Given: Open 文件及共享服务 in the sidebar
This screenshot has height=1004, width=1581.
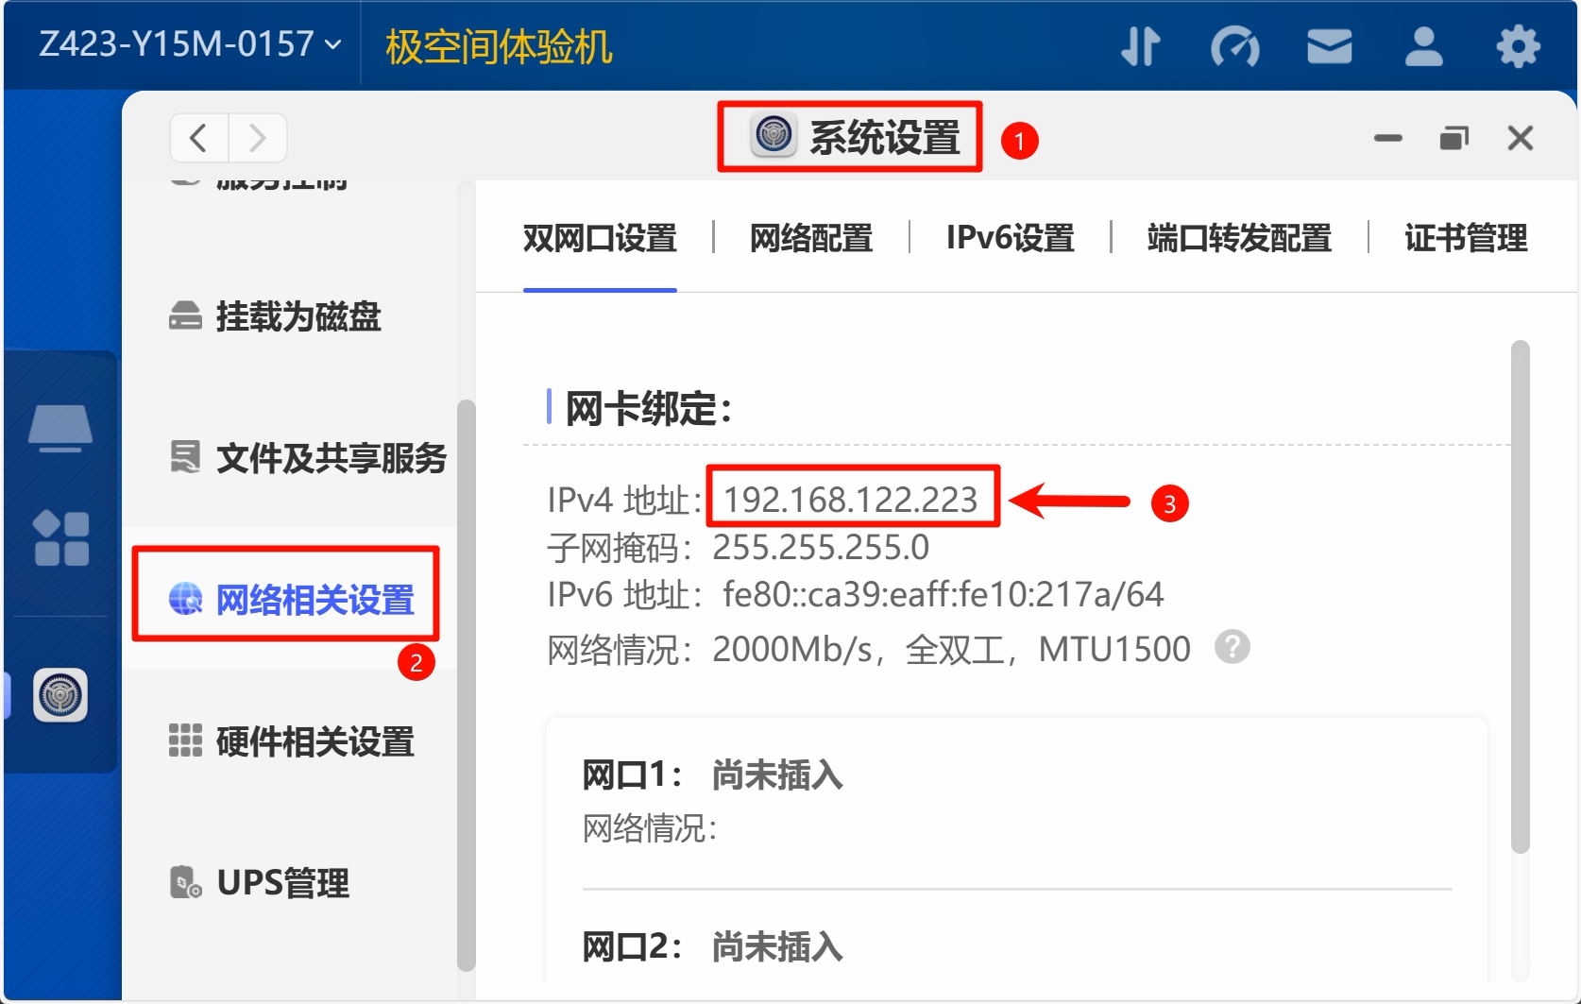Looking at the screenshot, I should (x=289, y=458).
